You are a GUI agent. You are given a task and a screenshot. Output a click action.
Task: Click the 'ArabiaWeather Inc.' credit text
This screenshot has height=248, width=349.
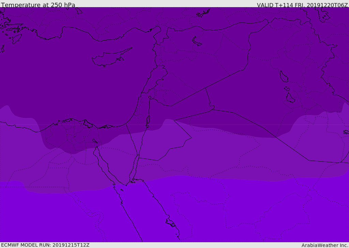325,245
